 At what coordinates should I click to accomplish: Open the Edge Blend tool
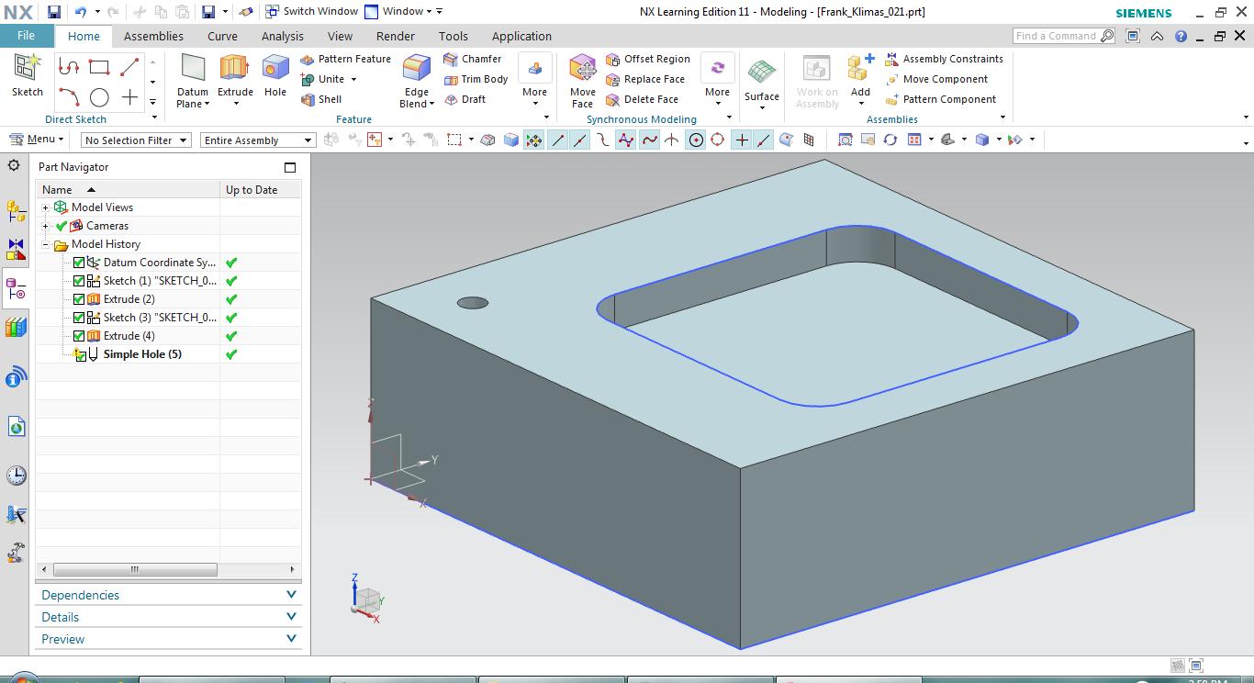pos(417,70)
